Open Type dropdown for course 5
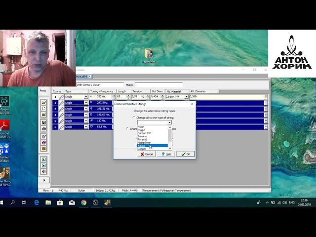316x237 pixels. tap(86, 120)
